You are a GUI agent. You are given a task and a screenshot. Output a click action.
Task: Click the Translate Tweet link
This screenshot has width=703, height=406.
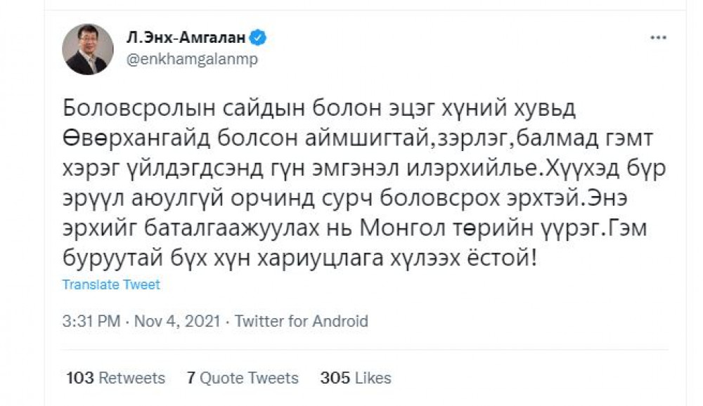coord(111,284)
